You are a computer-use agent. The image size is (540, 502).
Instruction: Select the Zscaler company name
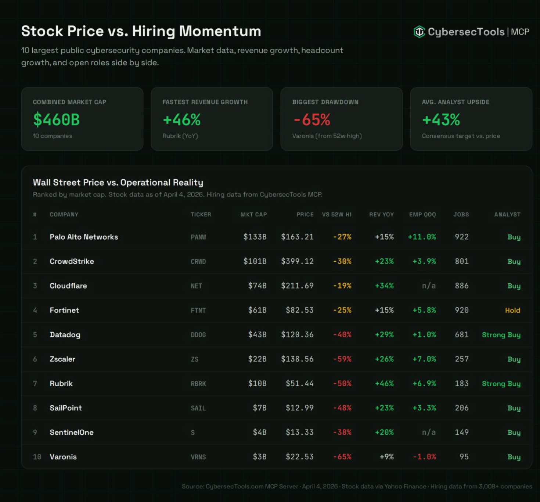[x=62, y=359]
